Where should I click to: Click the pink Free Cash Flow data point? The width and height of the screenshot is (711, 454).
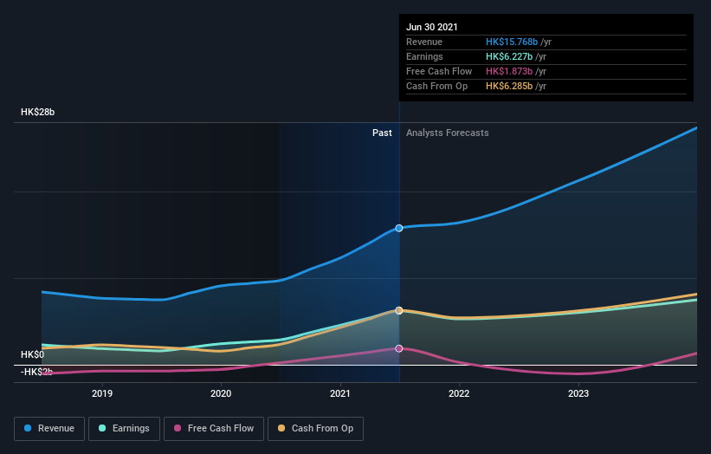[399, 348]
